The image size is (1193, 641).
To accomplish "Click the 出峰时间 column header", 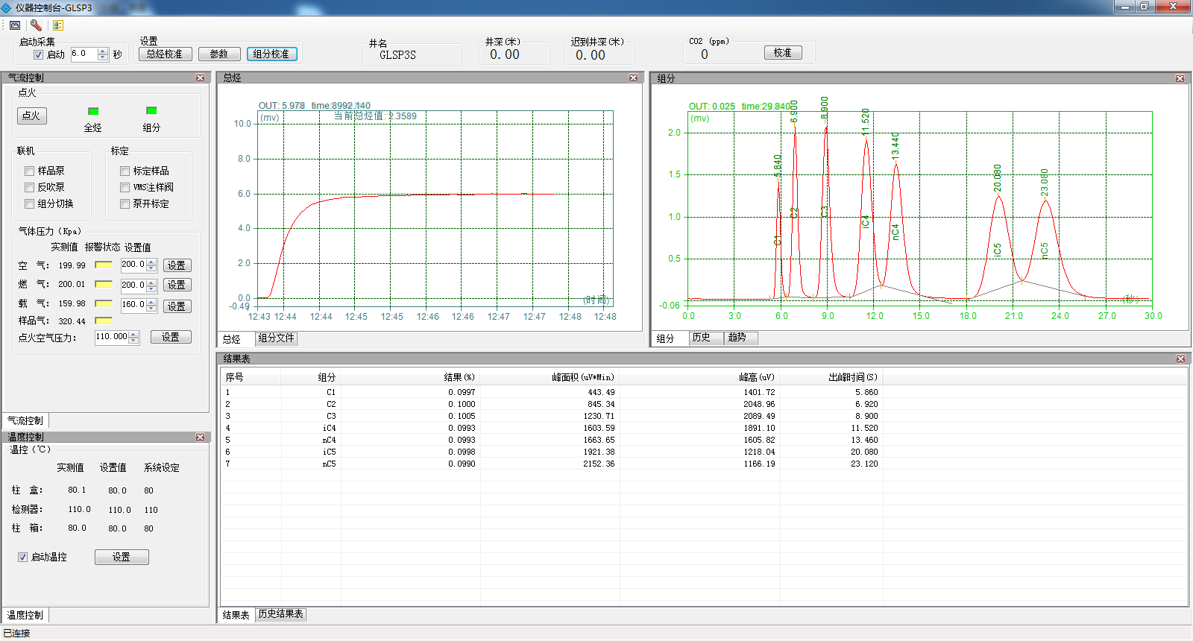I will click(831, 377).
